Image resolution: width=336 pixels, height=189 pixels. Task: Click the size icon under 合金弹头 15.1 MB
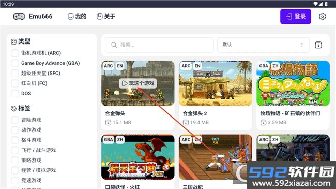[x=108, y=122]
